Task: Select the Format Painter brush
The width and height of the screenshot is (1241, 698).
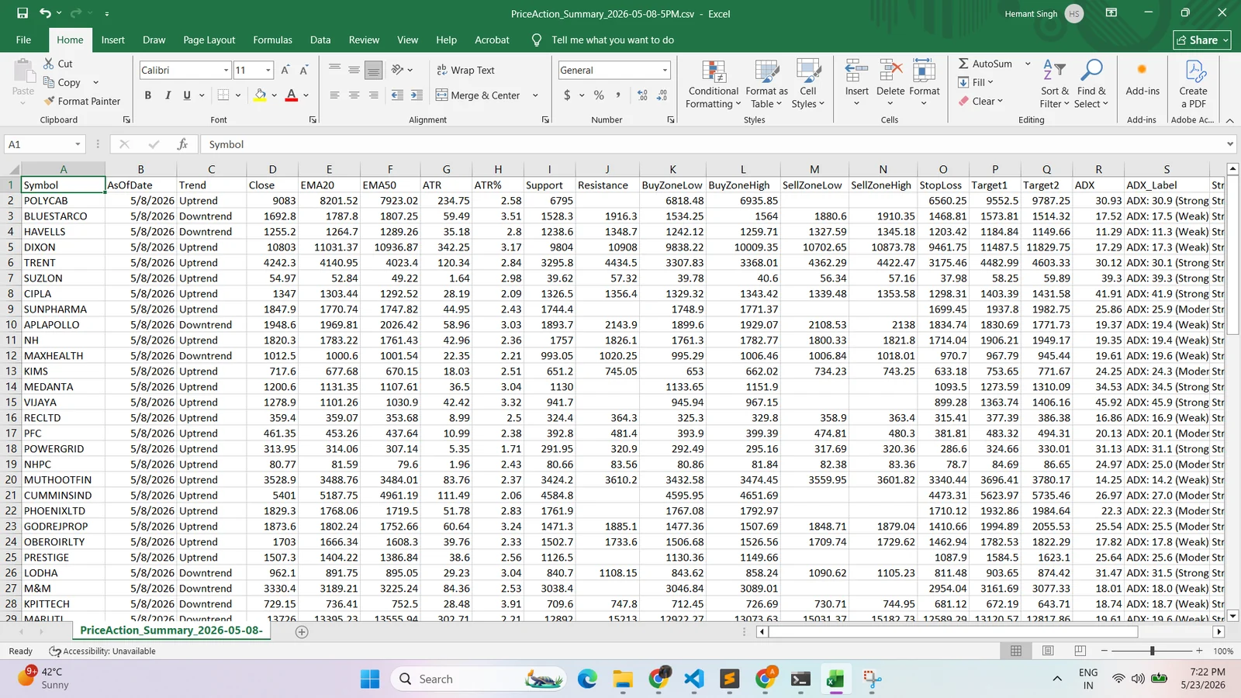Action: 50,101
